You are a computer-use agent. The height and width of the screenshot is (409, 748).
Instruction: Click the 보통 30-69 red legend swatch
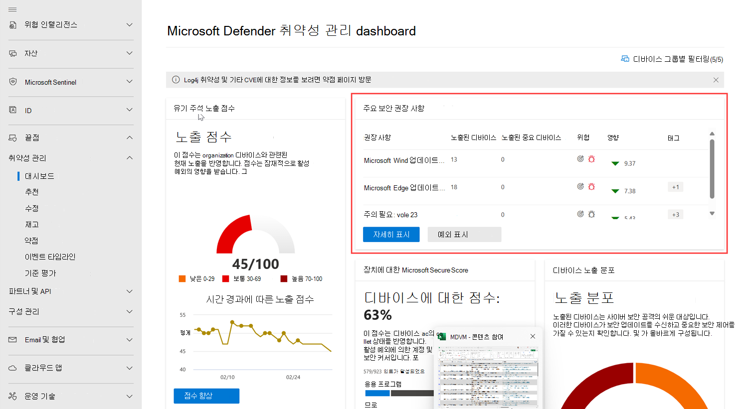[x=225, y=279]
